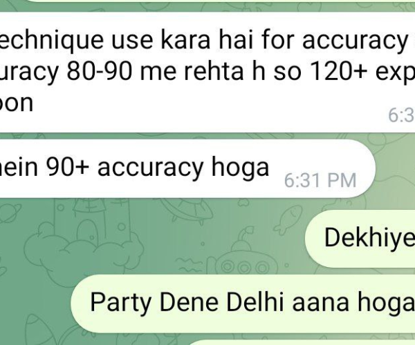Select the 'Dekhiye' outgoing message
The height and width of the screenshot is (345, 415).
coord(360,238)
